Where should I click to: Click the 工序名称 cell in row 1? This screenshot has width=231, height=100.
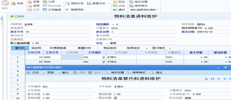tap(72, 57)
